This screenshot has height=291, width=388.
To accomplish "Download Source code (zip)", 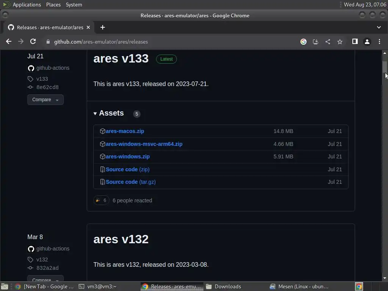I will [x=128, y=169].
